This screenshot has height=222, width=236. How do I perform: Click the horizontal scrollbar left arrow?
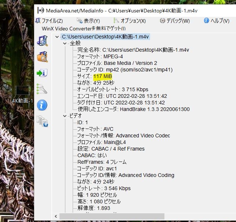(56, 217)
